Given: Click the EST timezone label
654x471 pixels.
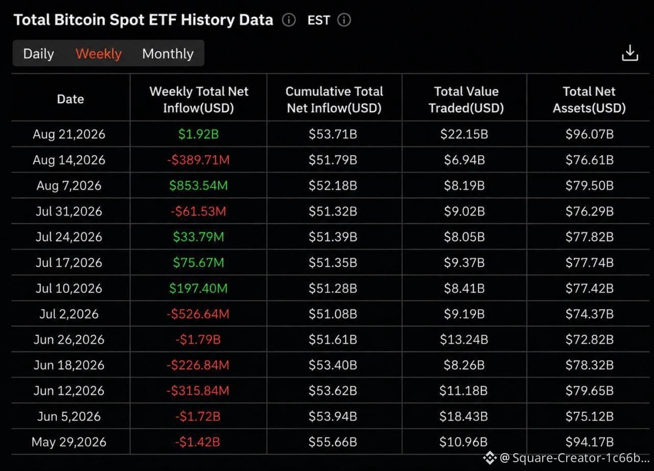Looking at the screenshot, I should click(318, 20).
